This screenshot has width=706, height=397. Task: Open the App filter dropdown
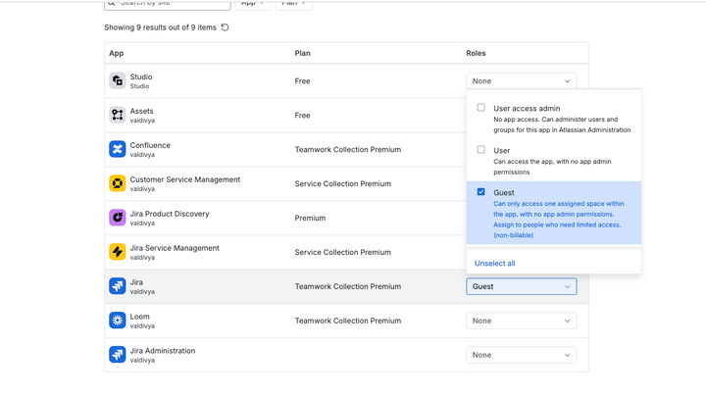[x=253, y=4]
